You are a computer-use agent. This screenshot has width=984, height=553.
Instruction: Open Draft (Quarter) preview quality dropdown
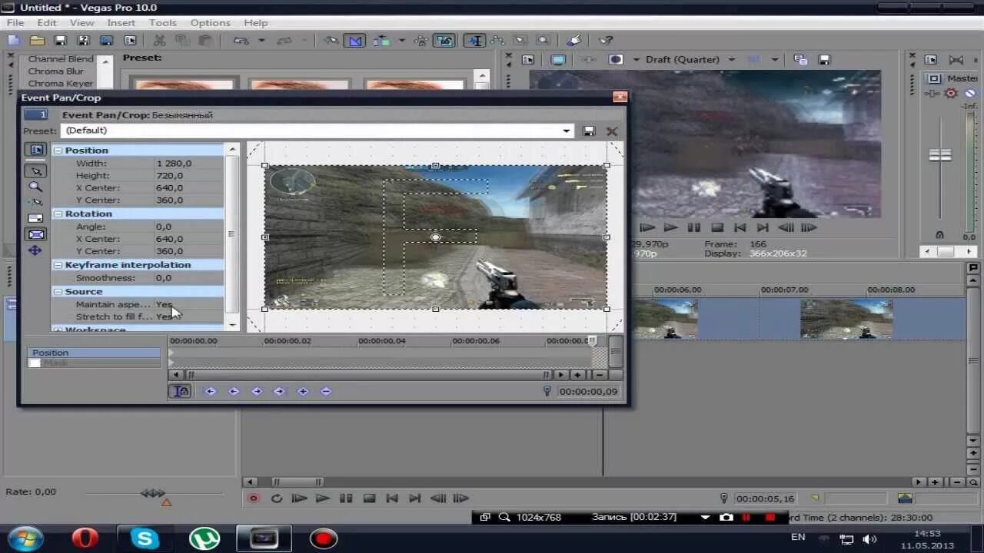pyautogui.click(x=731, y=60)
